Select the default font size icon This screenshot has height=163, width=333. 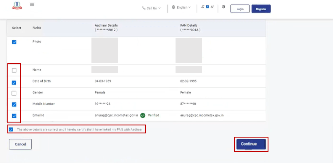click(207, 7)
